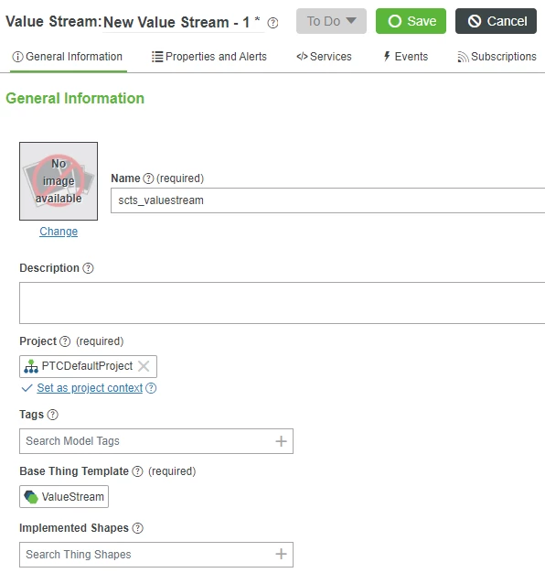
Task: Click the help icon beside Implemented Shapes
Action: click(x=137, y=528)
